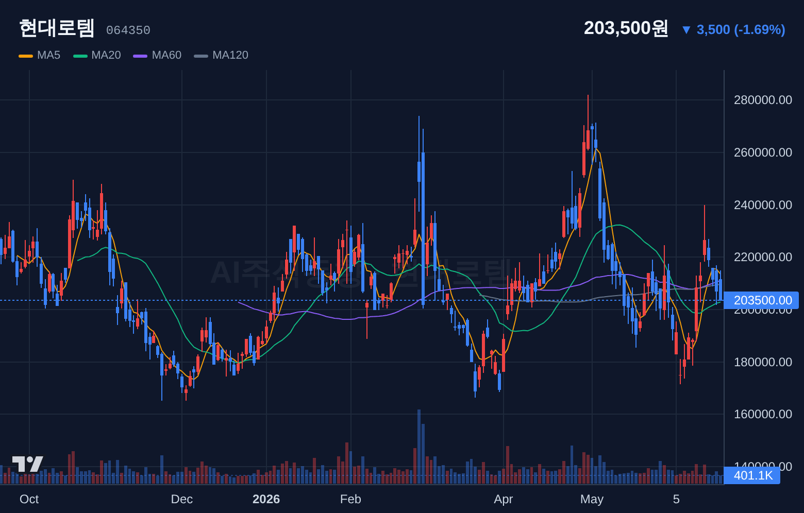Click the 5 date label on time axis
Screen dimensions: 804x513
tap(676, 499)
